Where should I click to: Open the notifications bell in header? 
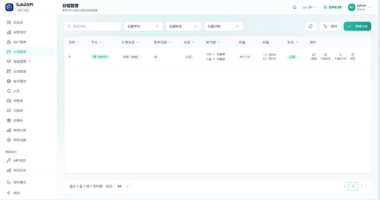[x=295, y=7]
